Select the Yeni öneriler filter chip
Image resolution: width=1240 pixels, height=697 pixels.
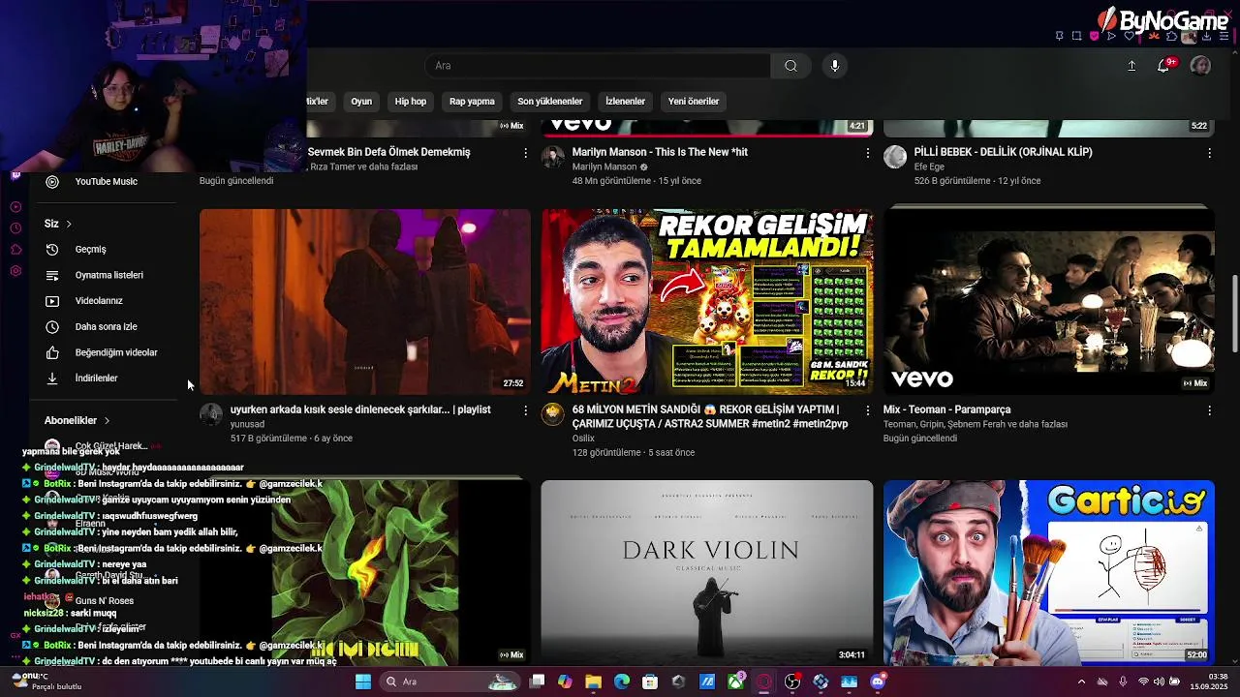tap(694, 101)
